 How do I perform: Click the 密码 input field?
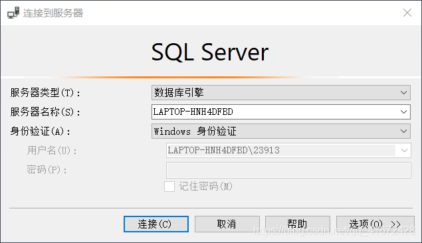pyautogui.click(x=288, y=170)
